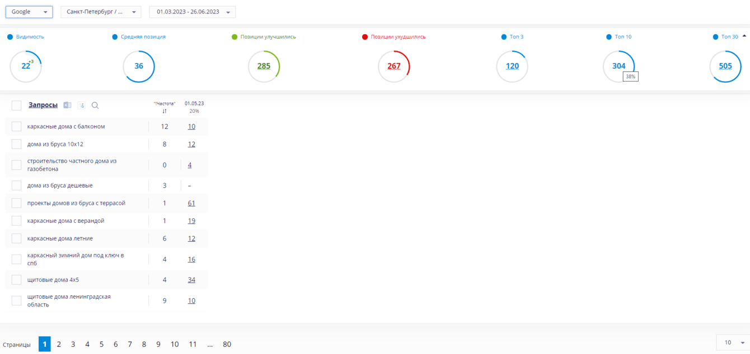Go to page 6
This screenshot has height=354, width=750.
click(116, 344)
